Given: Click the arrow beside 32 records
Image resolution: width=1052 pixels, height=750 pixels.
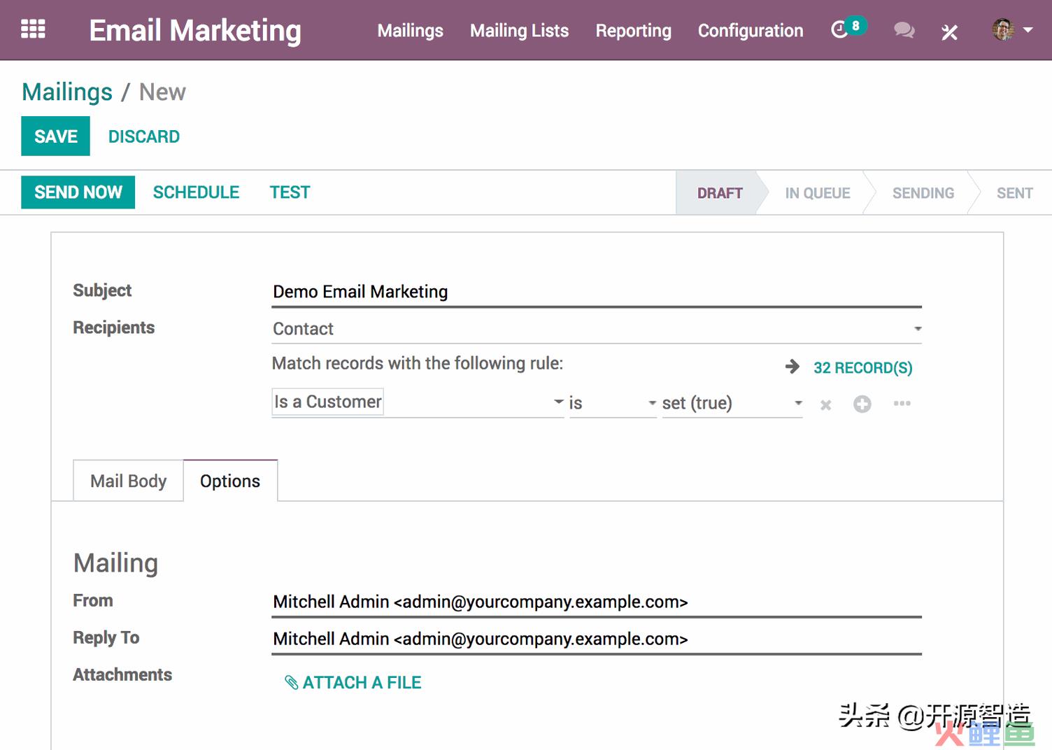Looking at the screenshot, I should pos(792,367).
